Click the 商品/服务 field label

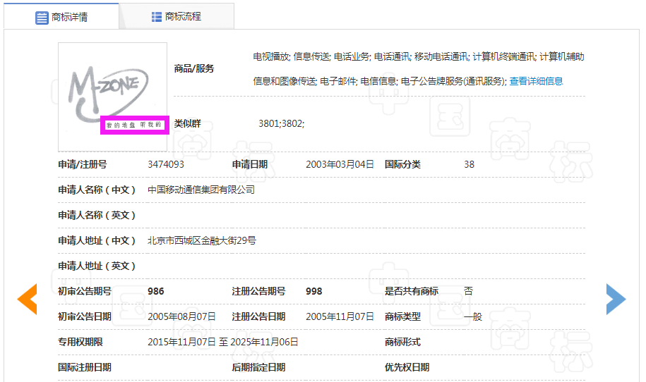pos(194,68)
